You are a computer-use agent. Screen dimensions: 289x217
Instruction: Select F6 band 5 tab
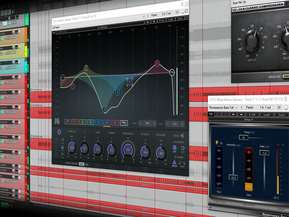click(107, 123)
